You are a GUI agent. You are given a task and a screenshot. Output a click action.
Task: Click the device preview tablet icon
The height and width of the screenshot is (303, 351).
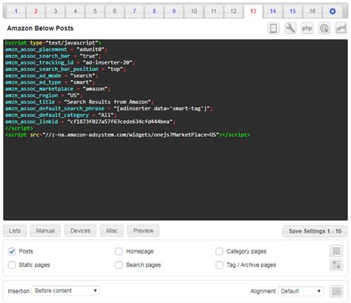273,28
